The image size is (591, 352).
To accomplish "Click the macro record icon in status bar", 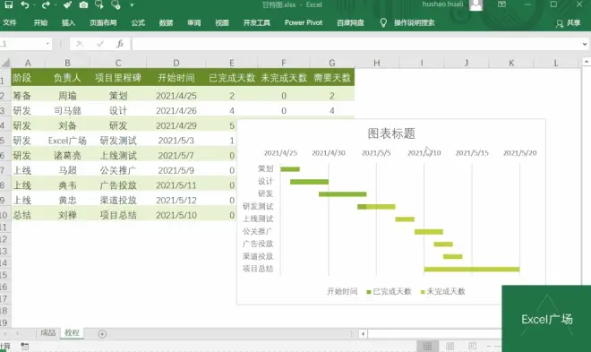I will point(24,346).
